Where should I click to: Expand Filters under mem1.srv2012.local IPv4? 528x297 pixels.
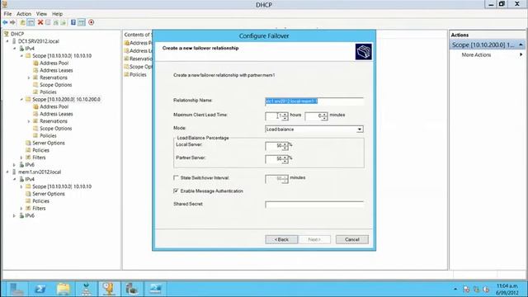22,209
